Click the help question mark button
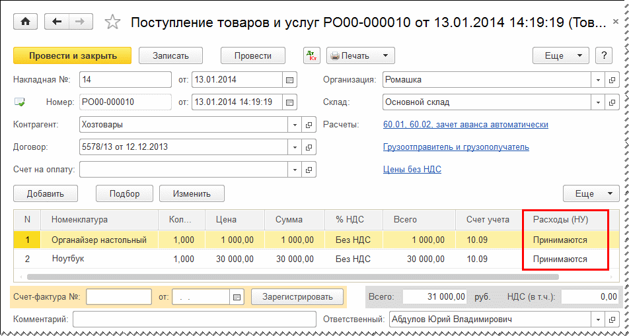 point(603,56)
